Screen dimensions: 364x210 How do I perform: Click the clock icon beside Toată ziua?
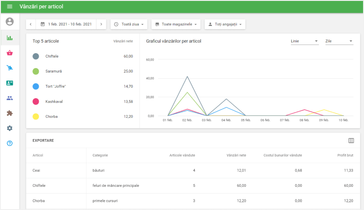point(116,24)
